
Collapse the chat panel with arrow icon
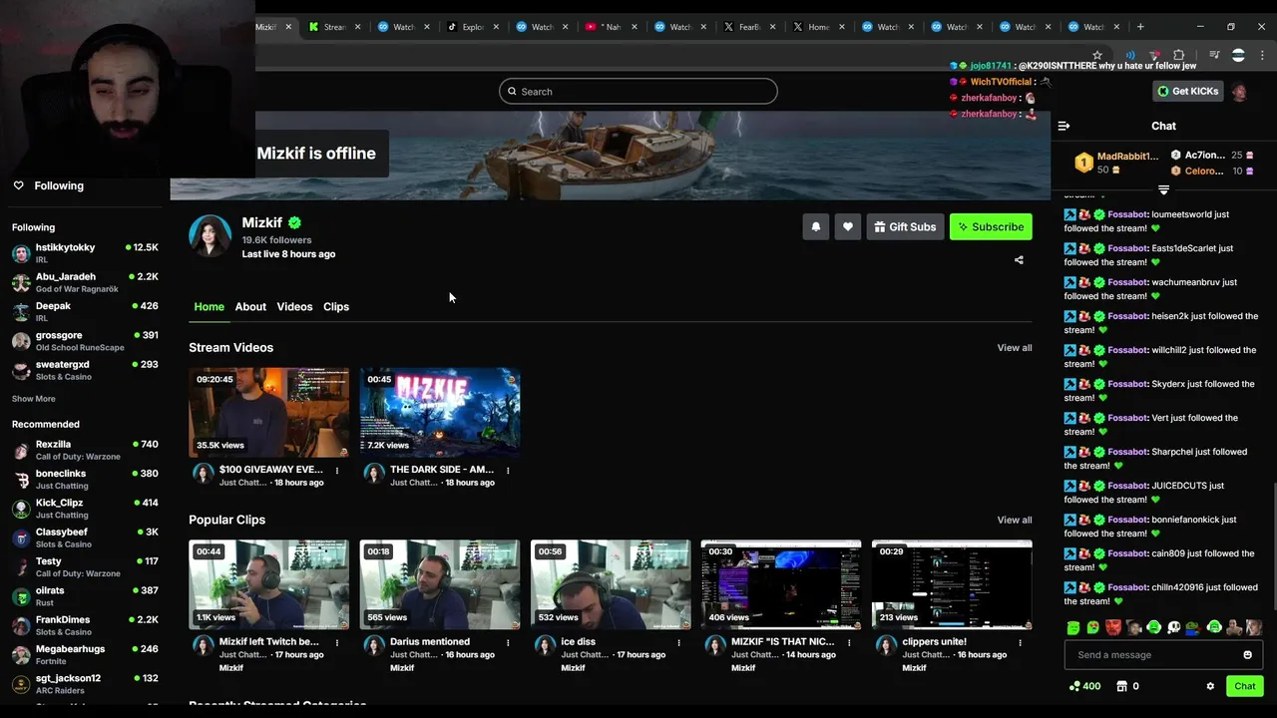[x=1064, y=126]
